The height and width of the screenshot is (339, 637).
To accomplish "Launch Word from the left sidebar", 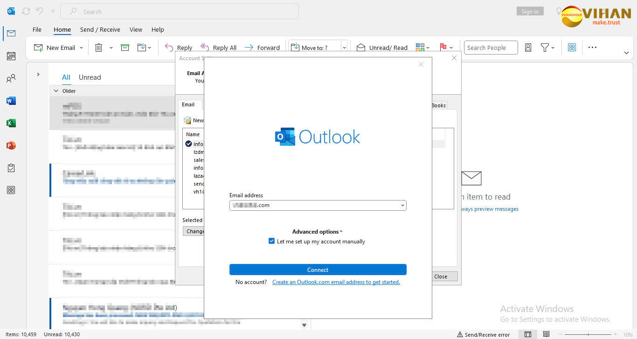I will pos(11,101).
